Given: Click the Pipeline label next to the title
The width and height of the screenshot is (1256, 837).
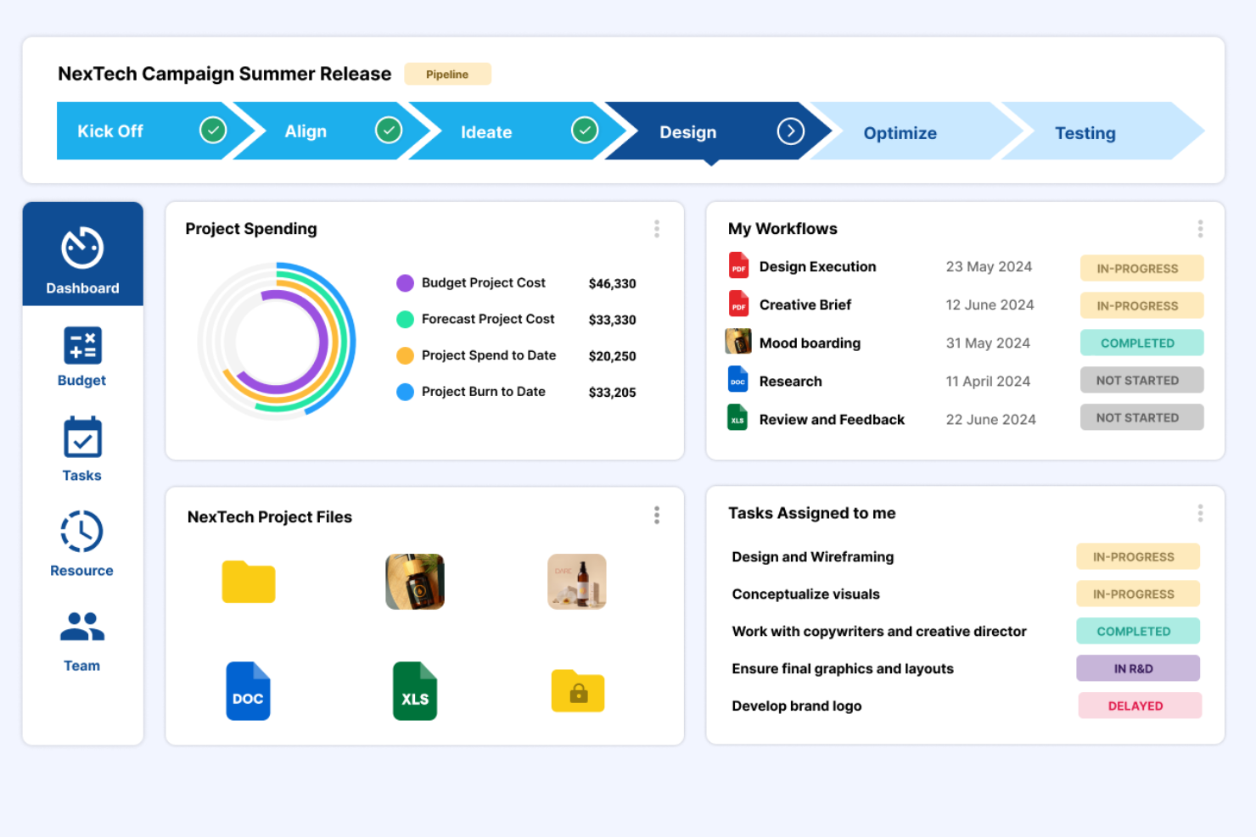Looking at the screenshot, I should [447, 74].
